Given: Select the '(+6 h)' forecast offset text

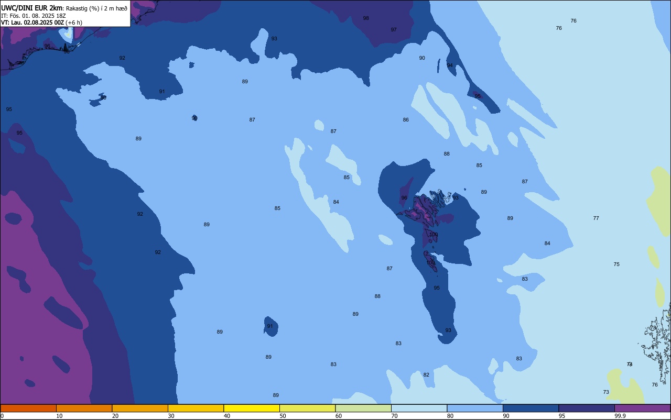Looking at the screenshot, I should [x=74, y=23].
